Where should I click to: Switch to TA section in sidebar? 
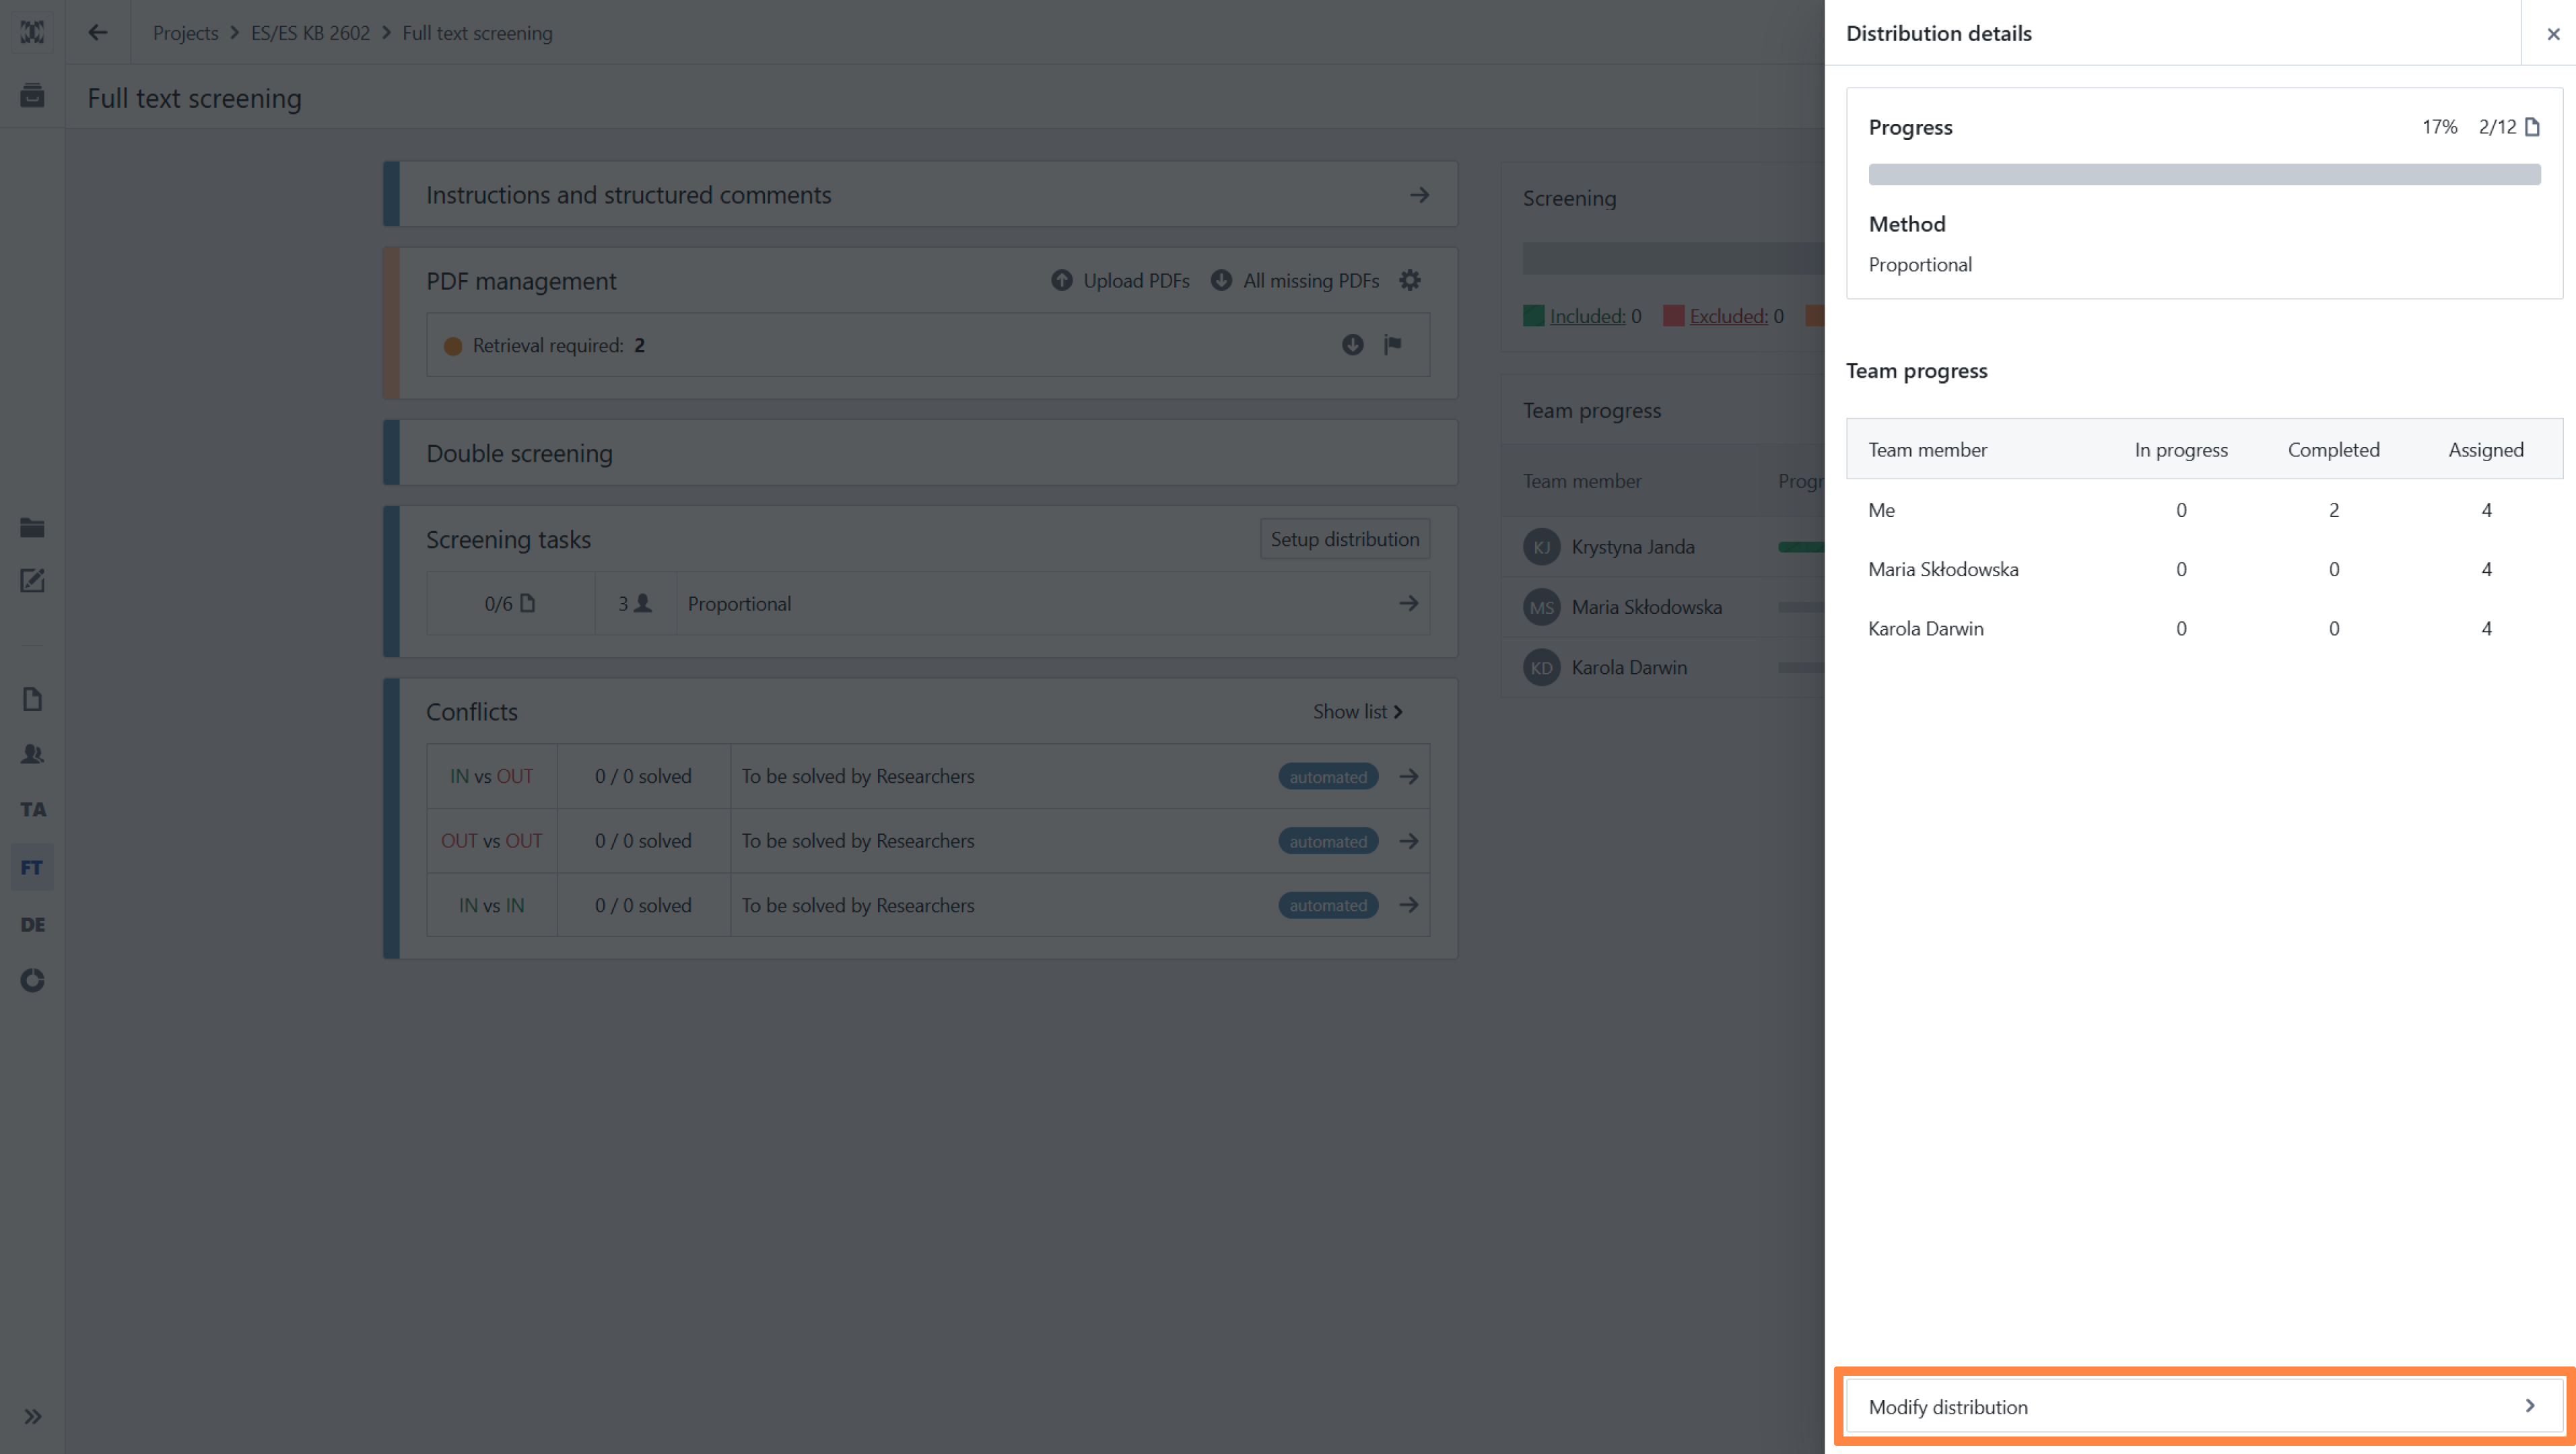click(x=32, y=810)
